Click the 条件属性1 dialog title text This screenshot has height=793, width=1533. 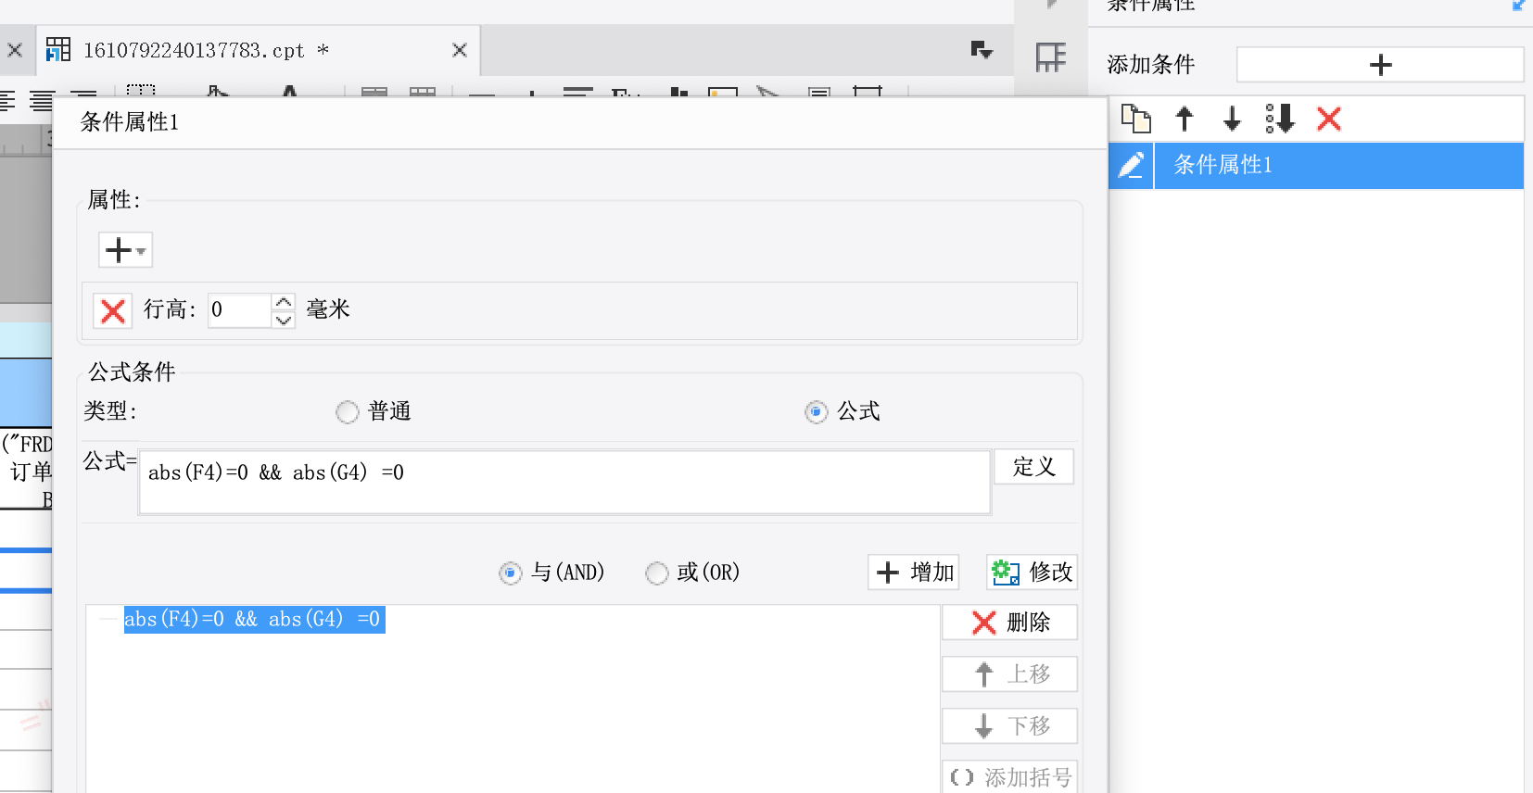tap(129, 122)
